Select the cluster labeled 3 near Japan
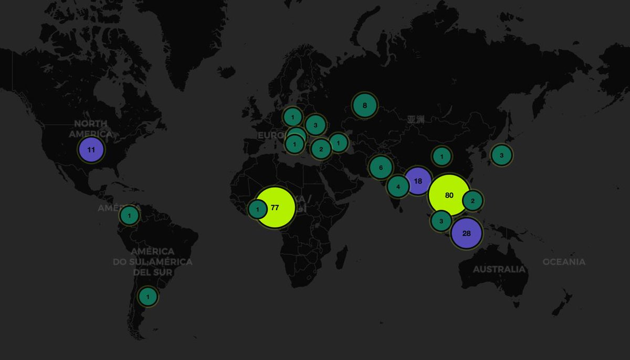Screen dimensions: 630x360 tap(501, 155)
